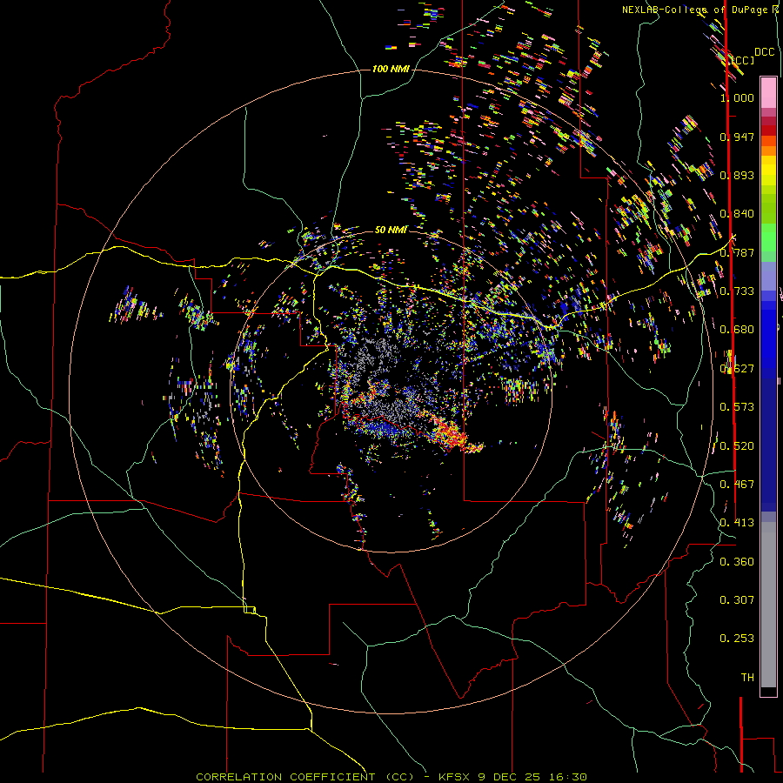Click the 100 NMI range ring label

(391, 69)
